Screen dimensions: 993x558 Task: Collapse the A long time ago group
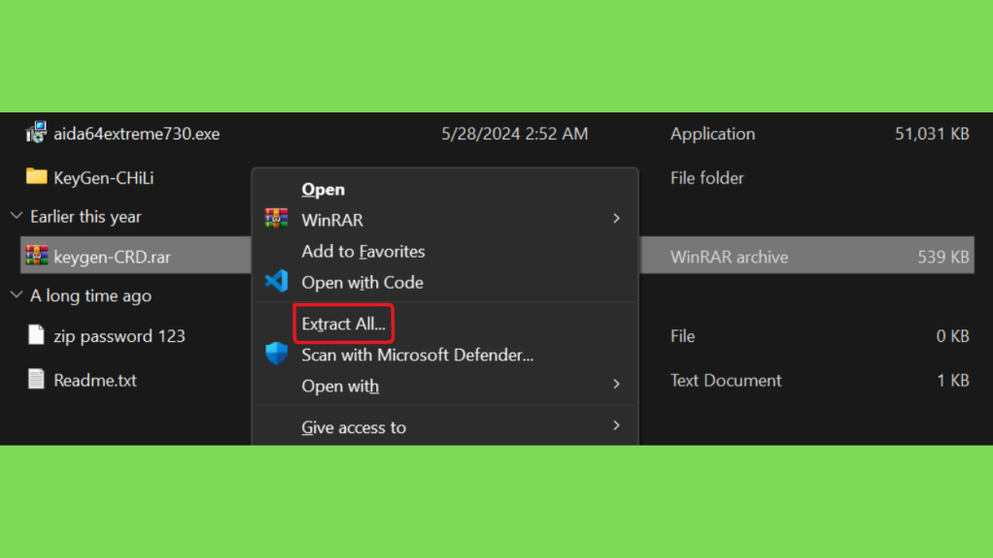pos(16,294)
